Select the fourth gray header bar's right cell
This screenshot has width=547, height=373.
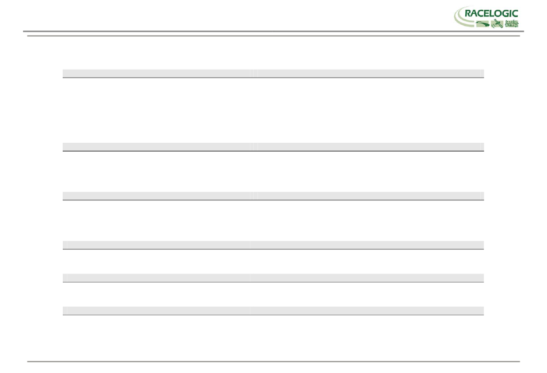(367, 245)
